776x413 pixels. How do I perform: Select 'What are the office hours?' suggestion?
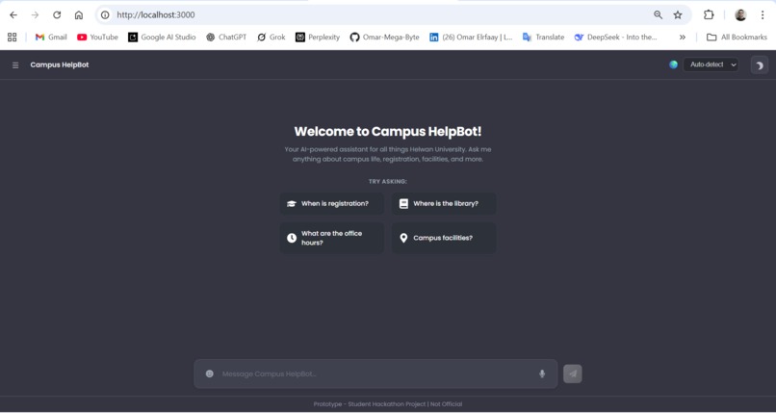coord(331,238)
